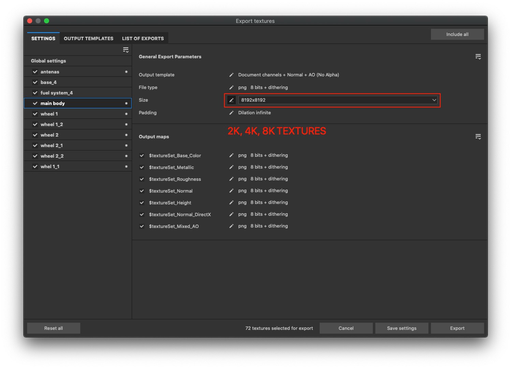Open General Export Parameters options menu icon

pos(478,57)
